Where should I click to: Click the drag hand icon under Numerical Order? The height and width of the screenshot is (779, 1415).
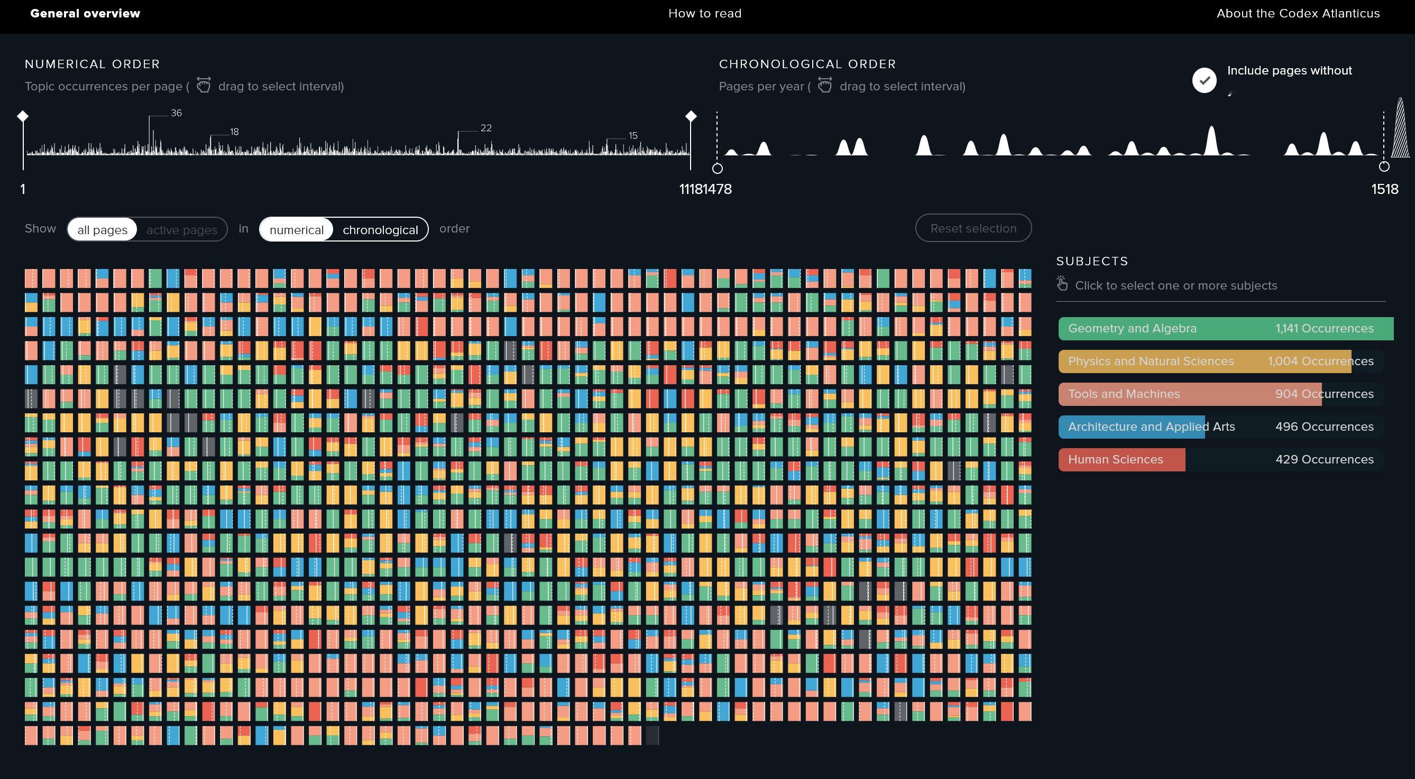(204, 85)
